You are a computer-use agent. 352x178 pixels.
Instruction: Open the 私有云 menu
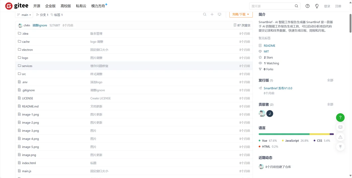pyautogui.click(x=81, y=6)
